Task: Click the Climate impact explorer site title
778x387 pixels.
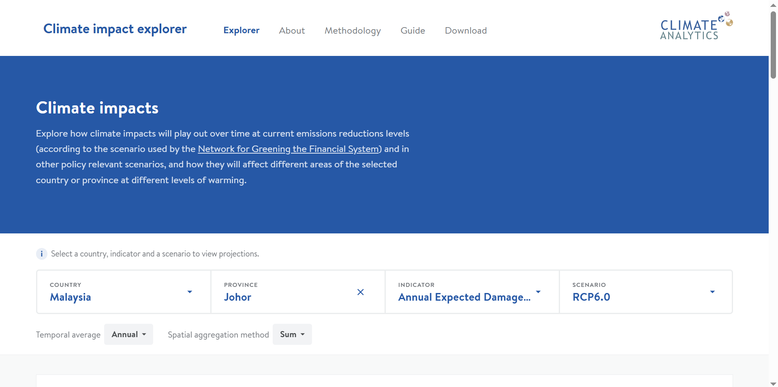Action: coord(115,29)
